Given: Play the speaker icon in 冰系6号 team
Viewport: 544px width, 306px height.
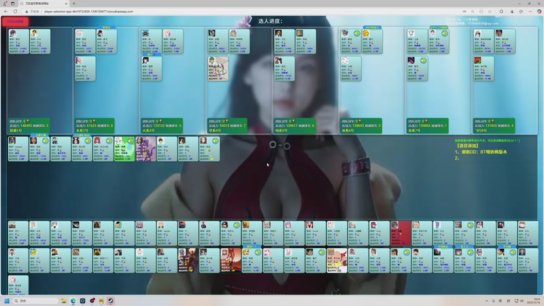Looking at the screenshot, I should click(x=356, y=33).
